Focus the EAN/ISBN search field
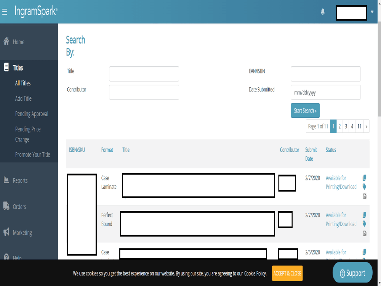 click(326, 74)
